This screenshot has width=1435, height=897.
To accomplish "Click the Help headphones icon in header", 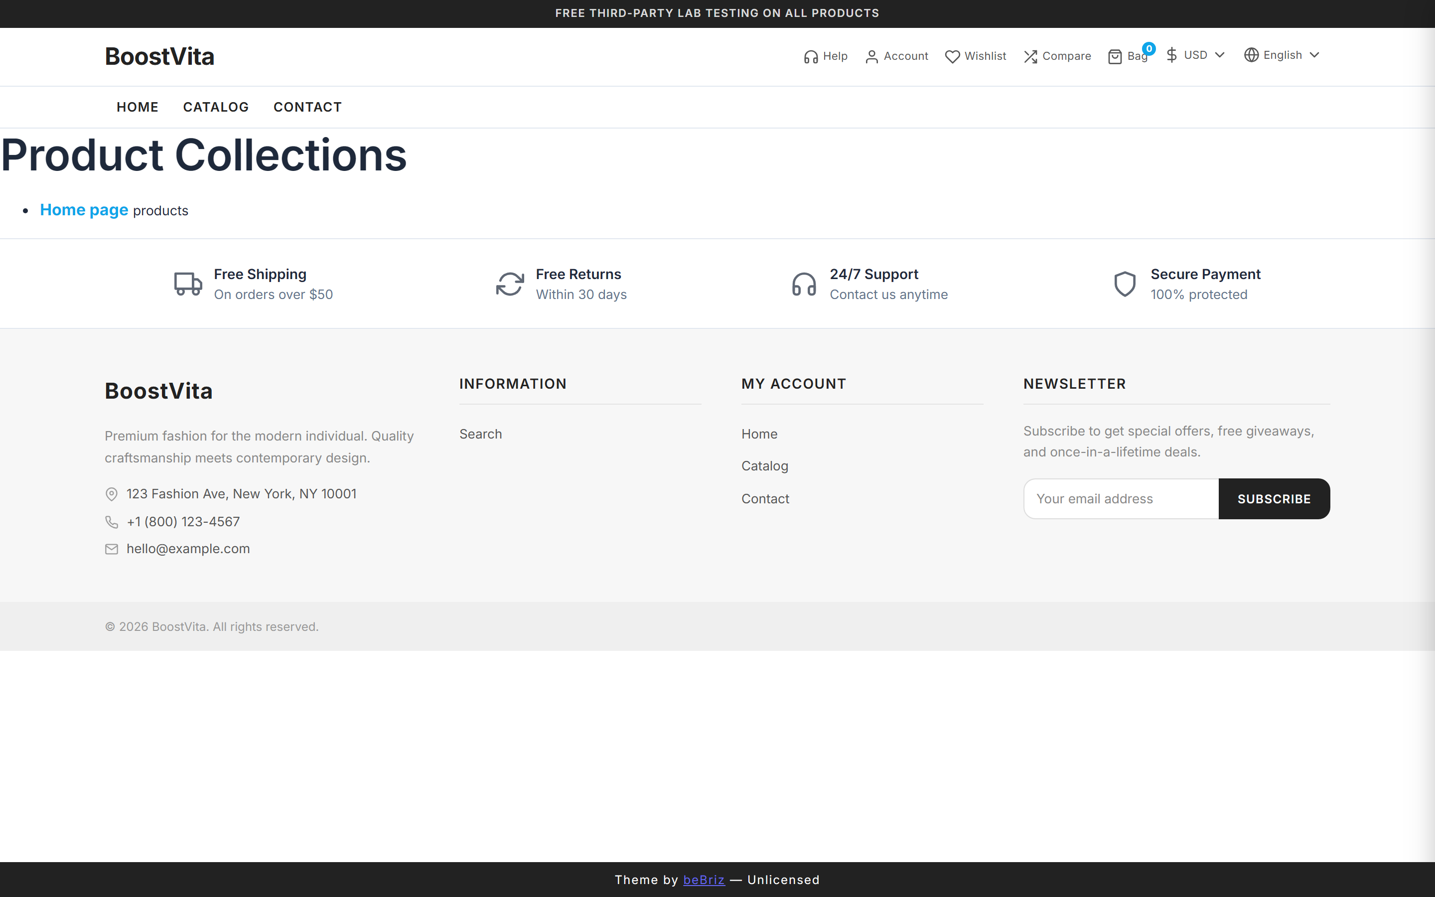I will pyautogui.click(x=810, y=57).
